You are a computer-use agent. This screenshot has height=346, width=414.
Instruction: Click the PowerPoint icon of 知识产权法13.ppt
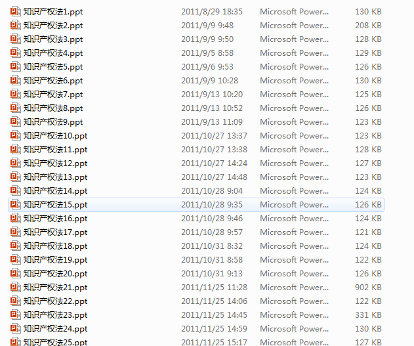(16, 177)
